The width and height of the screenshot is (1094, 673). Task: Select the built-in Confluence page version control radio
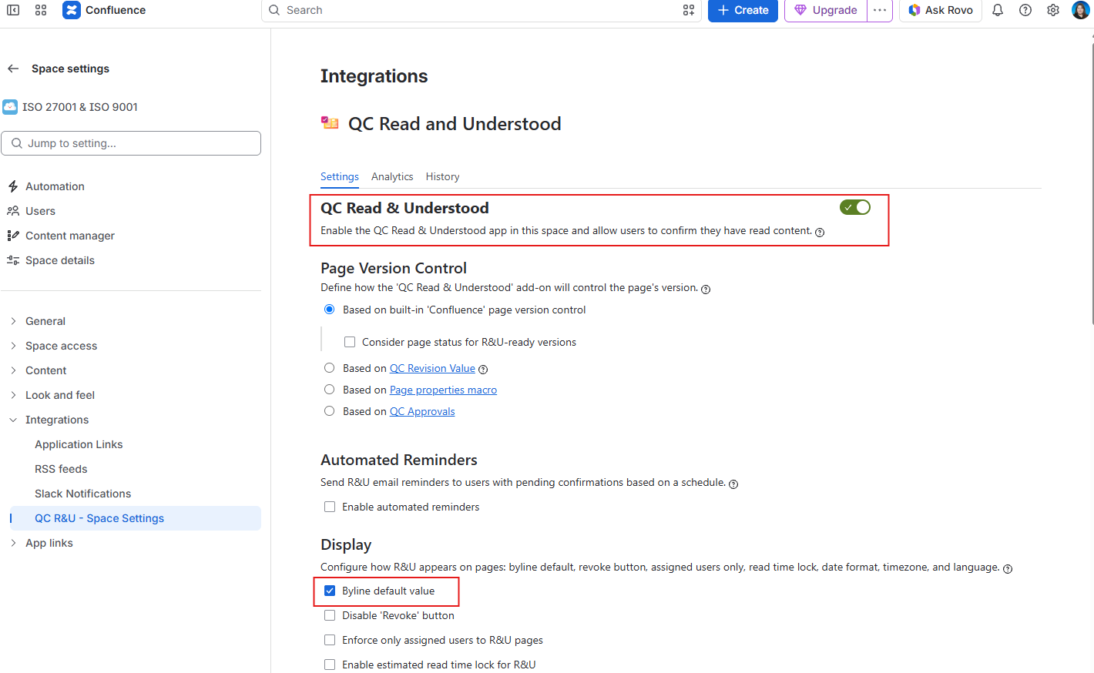point(330,310)
